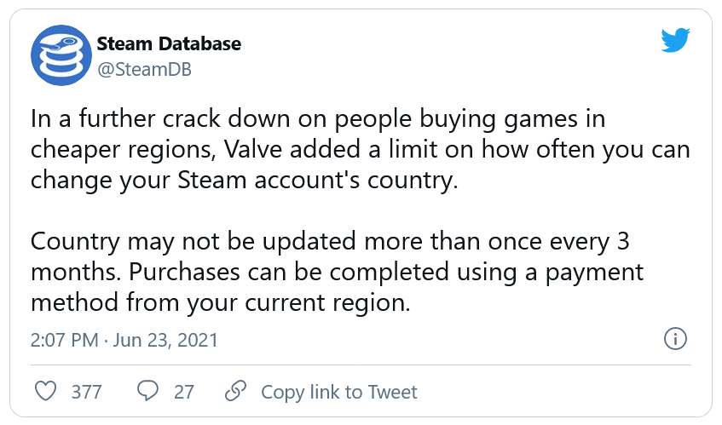Image resolution: width=722 pixels, height=425 pixels.
Task: Click the 377 likes count
Action: (x=86, y=392)
